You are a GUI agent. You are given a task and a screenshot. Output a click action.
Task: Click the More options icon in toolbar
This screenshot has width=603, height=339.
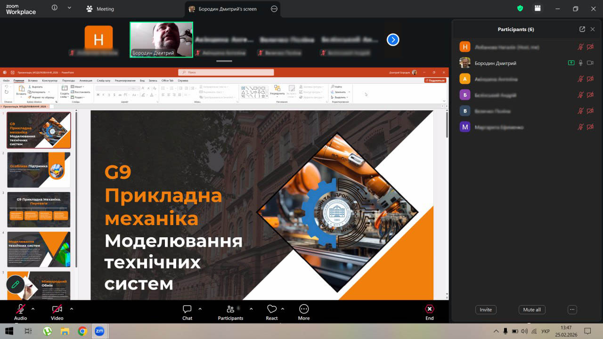304,309
